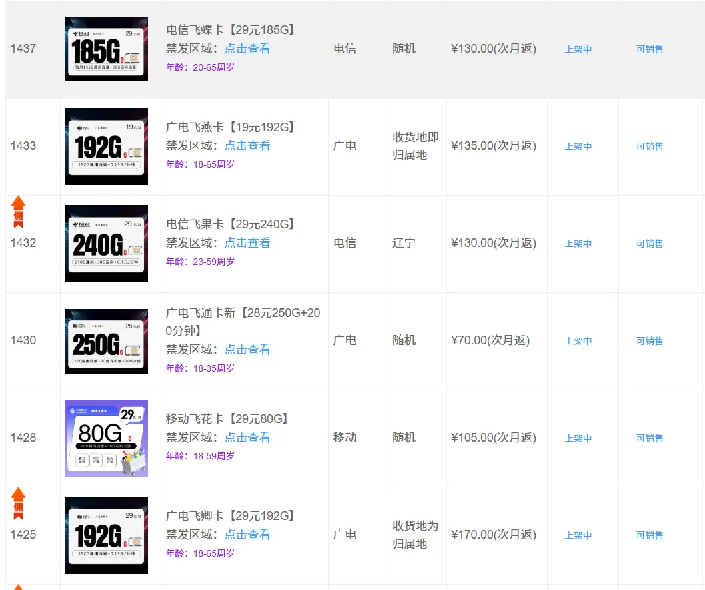The height and width of the screenshot is (590, 705).
Task: Click ID cell 1432
Action: tap(23, 243)
